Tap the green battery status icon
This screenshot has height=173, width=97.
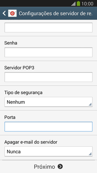click(x=78, y=4)
